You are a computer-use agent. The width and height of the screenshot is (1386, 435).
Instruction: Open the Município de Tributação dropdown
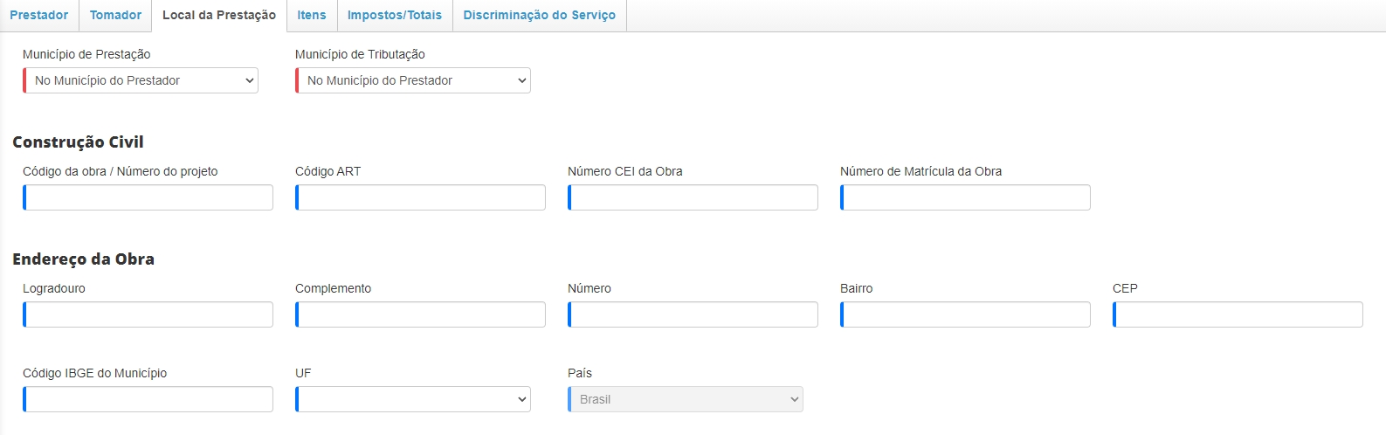pyautogui.click(x=413, y=80)
